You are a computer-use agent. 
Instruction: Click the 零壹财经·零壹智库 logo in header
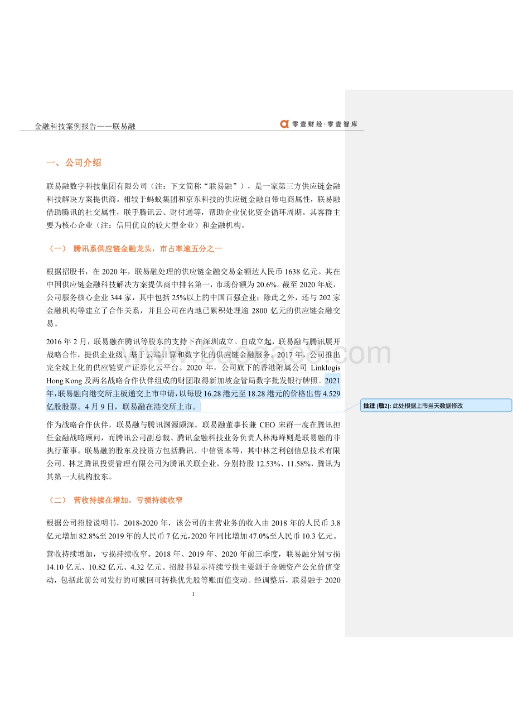point(318,124)
